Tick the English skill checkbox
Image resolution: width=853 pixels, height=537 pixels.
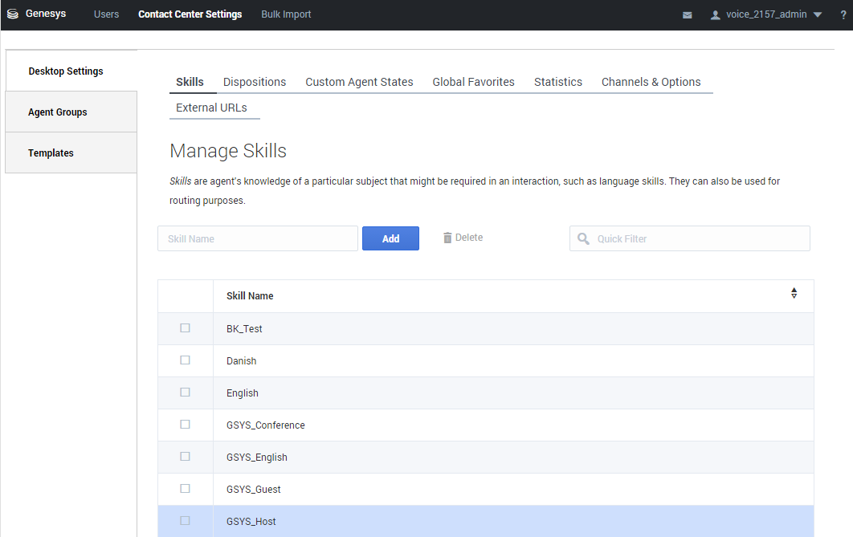(185, 393)
